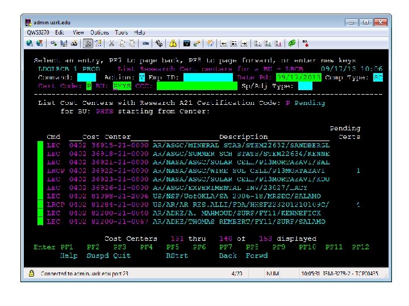Click the globe connect icon at toolbar start
Viewport: 409px width, 306px height.
(29, 42)
